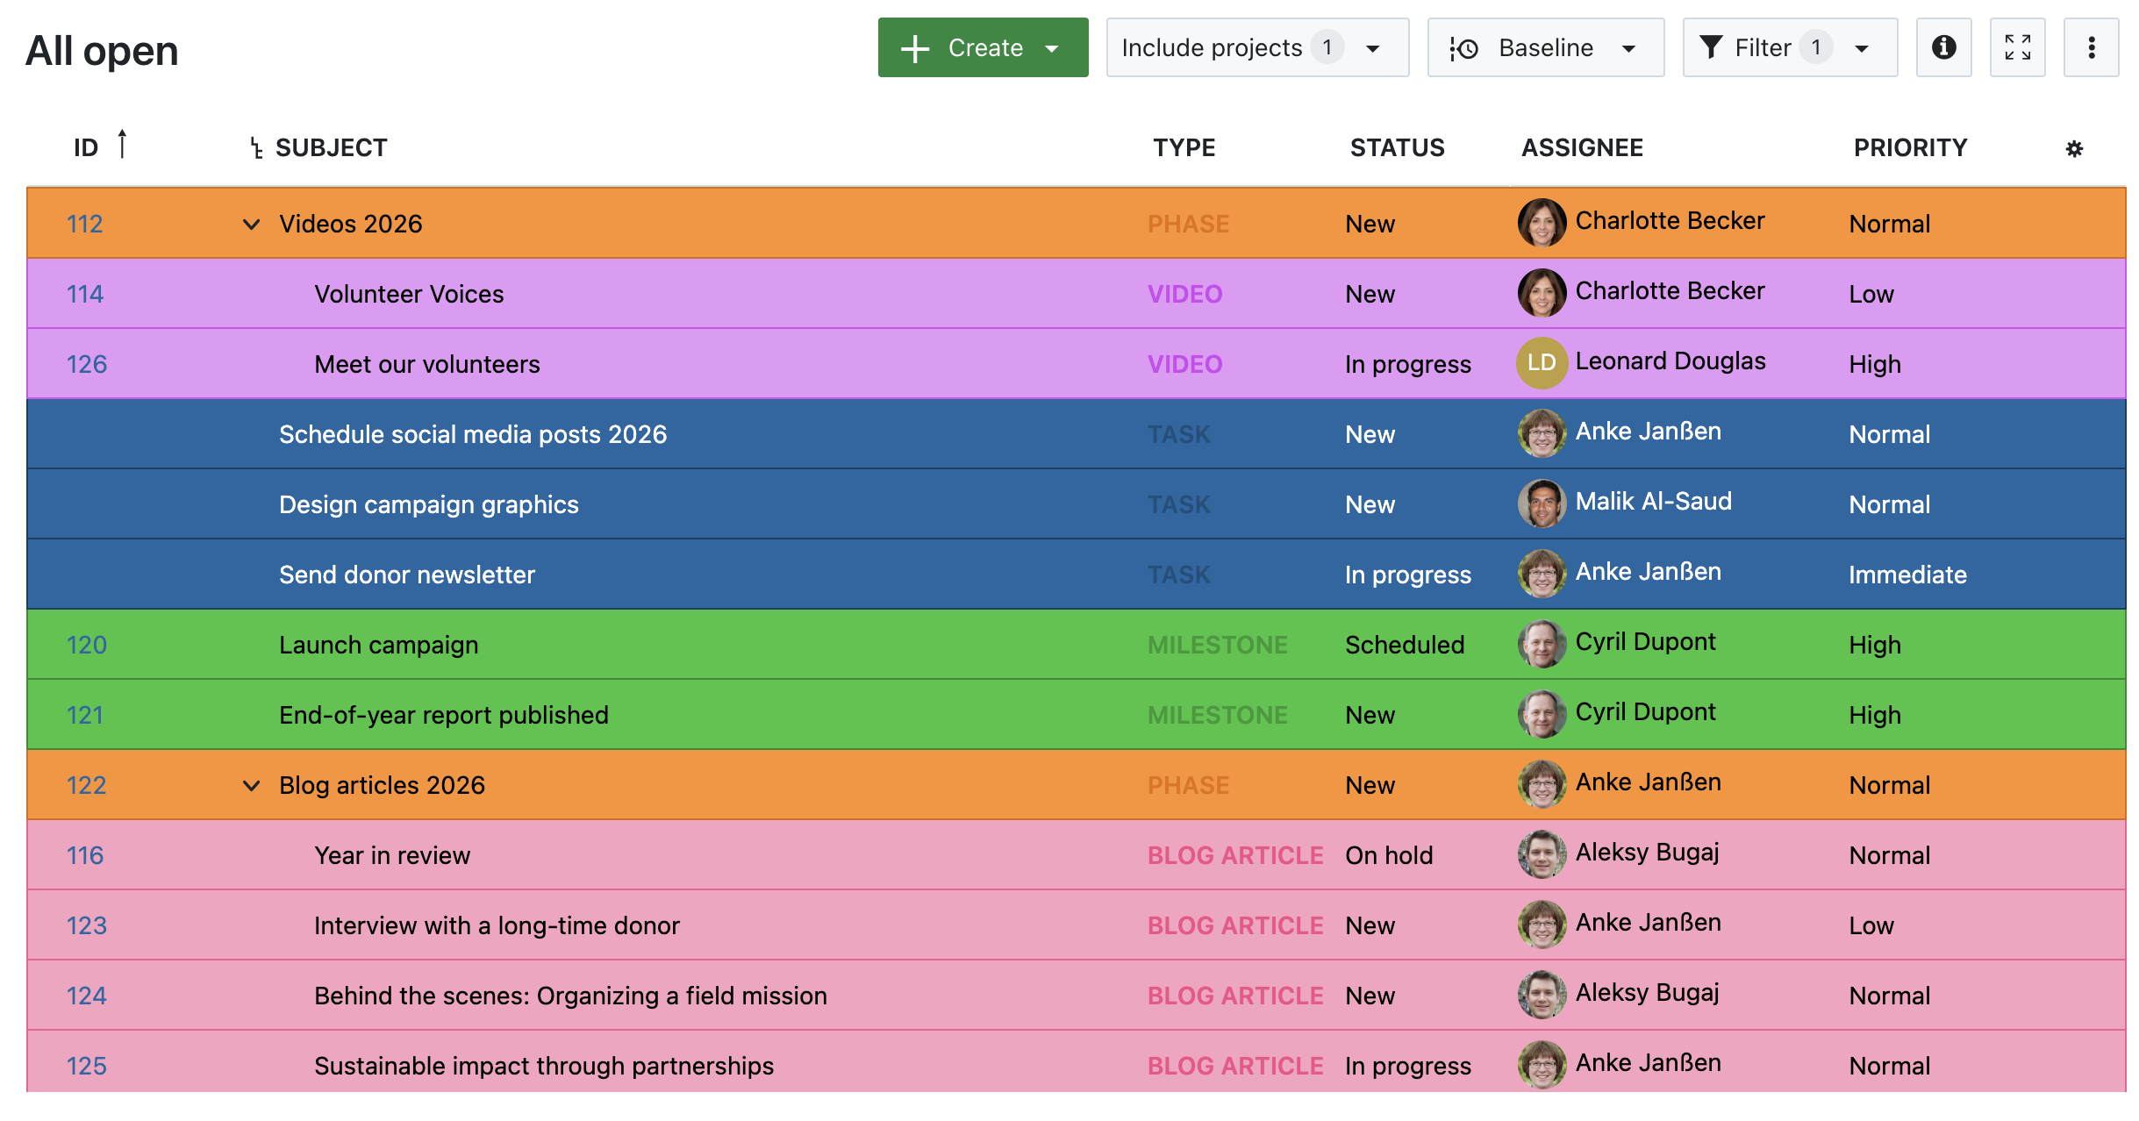Open the Year in review item 116
This screenshot has width=2139, height=1121.
pos(85,854)
